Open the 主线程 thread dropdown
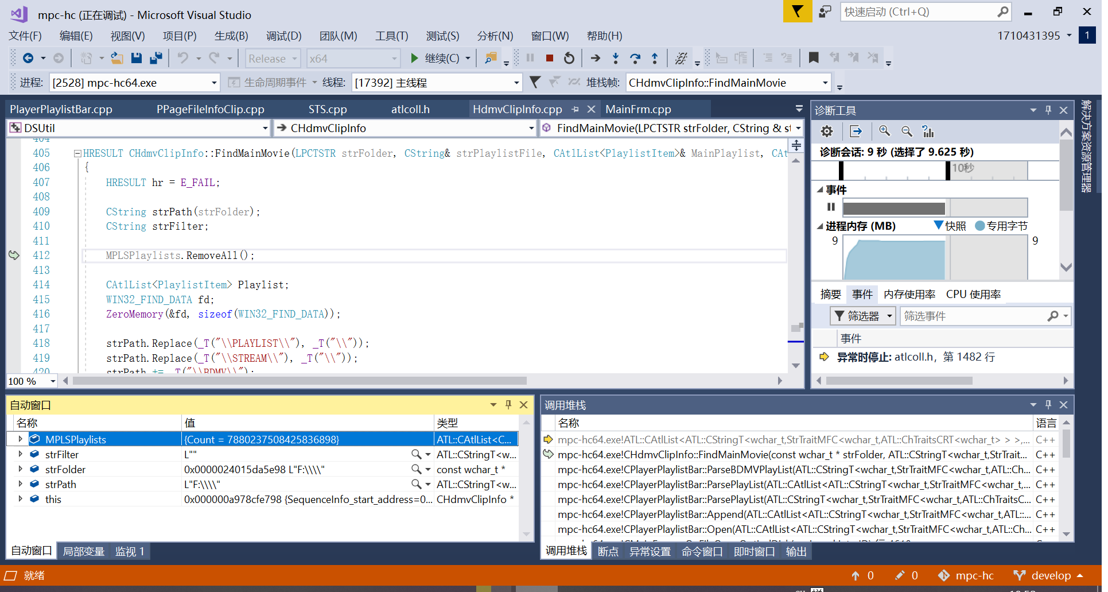The image size is (1108, 592). coord(515,82)
